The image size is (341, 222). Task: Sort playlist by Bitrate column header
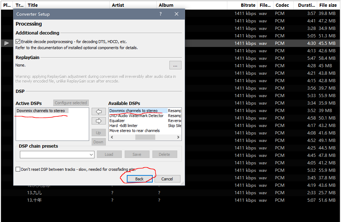pyautogui.click(x=248, y=5)
